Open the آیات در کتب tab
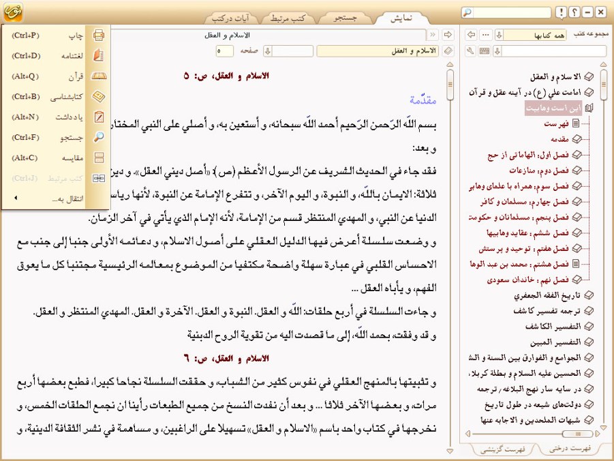This screenshot has width=614, height=461. coord(230,18)
